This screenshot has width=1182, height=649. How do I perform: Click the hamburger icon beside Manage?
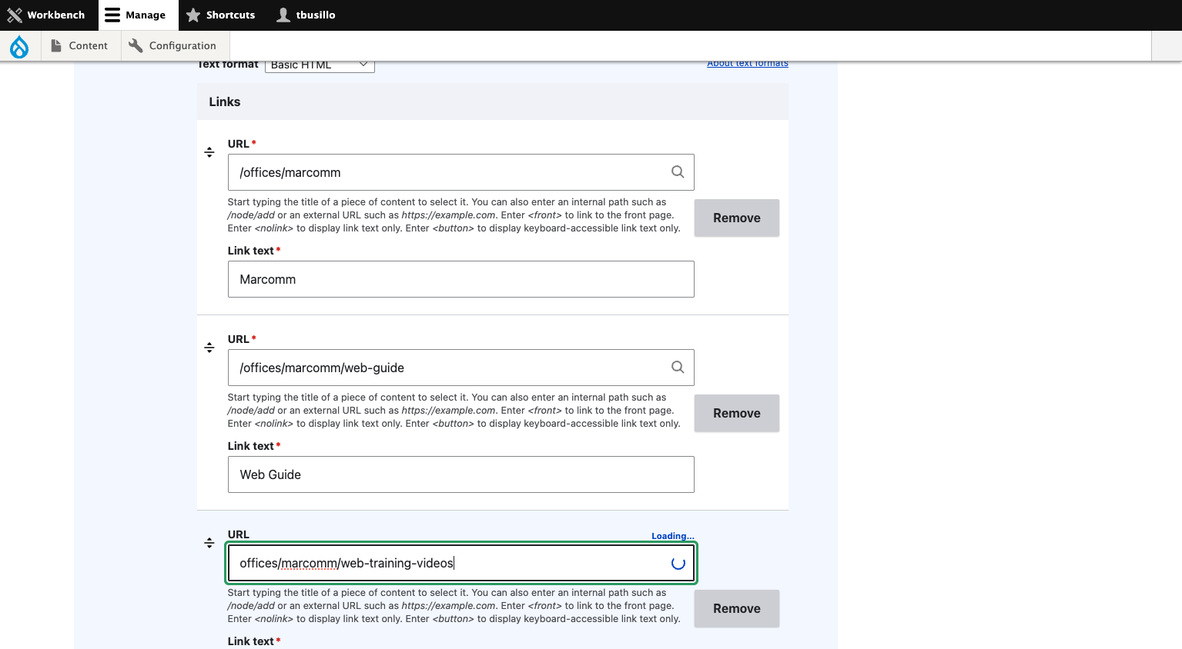point(112,15)
